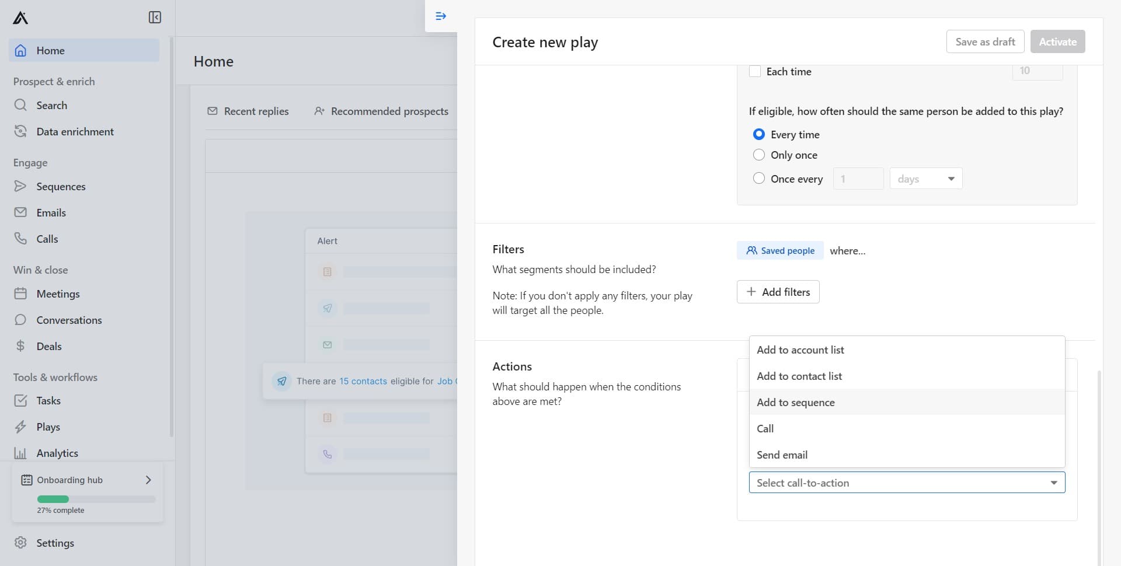
Task: Click the drawer collapse arrow icon
Action: pos(441,16)
